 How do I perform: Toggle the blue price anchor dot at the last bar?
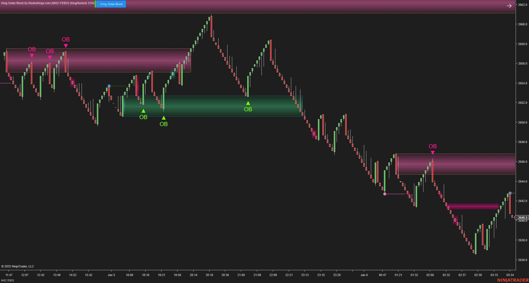510,193
